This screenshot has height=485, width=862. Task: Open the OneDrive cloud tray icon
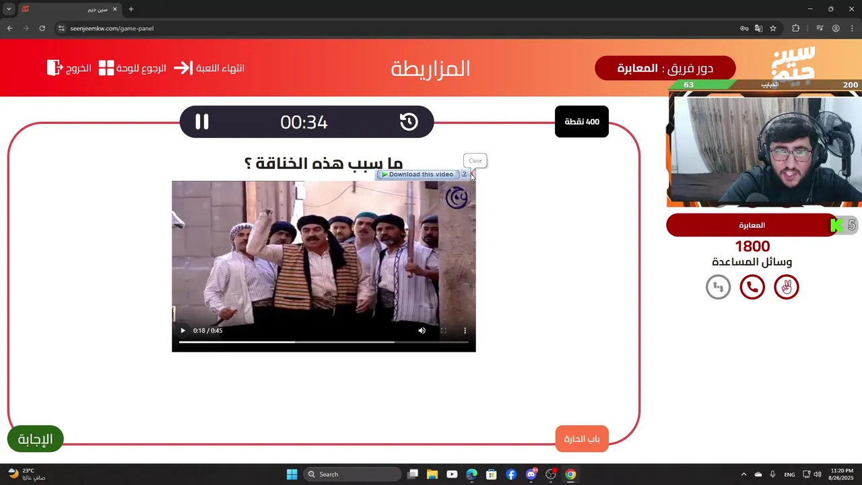pos(758,474)
